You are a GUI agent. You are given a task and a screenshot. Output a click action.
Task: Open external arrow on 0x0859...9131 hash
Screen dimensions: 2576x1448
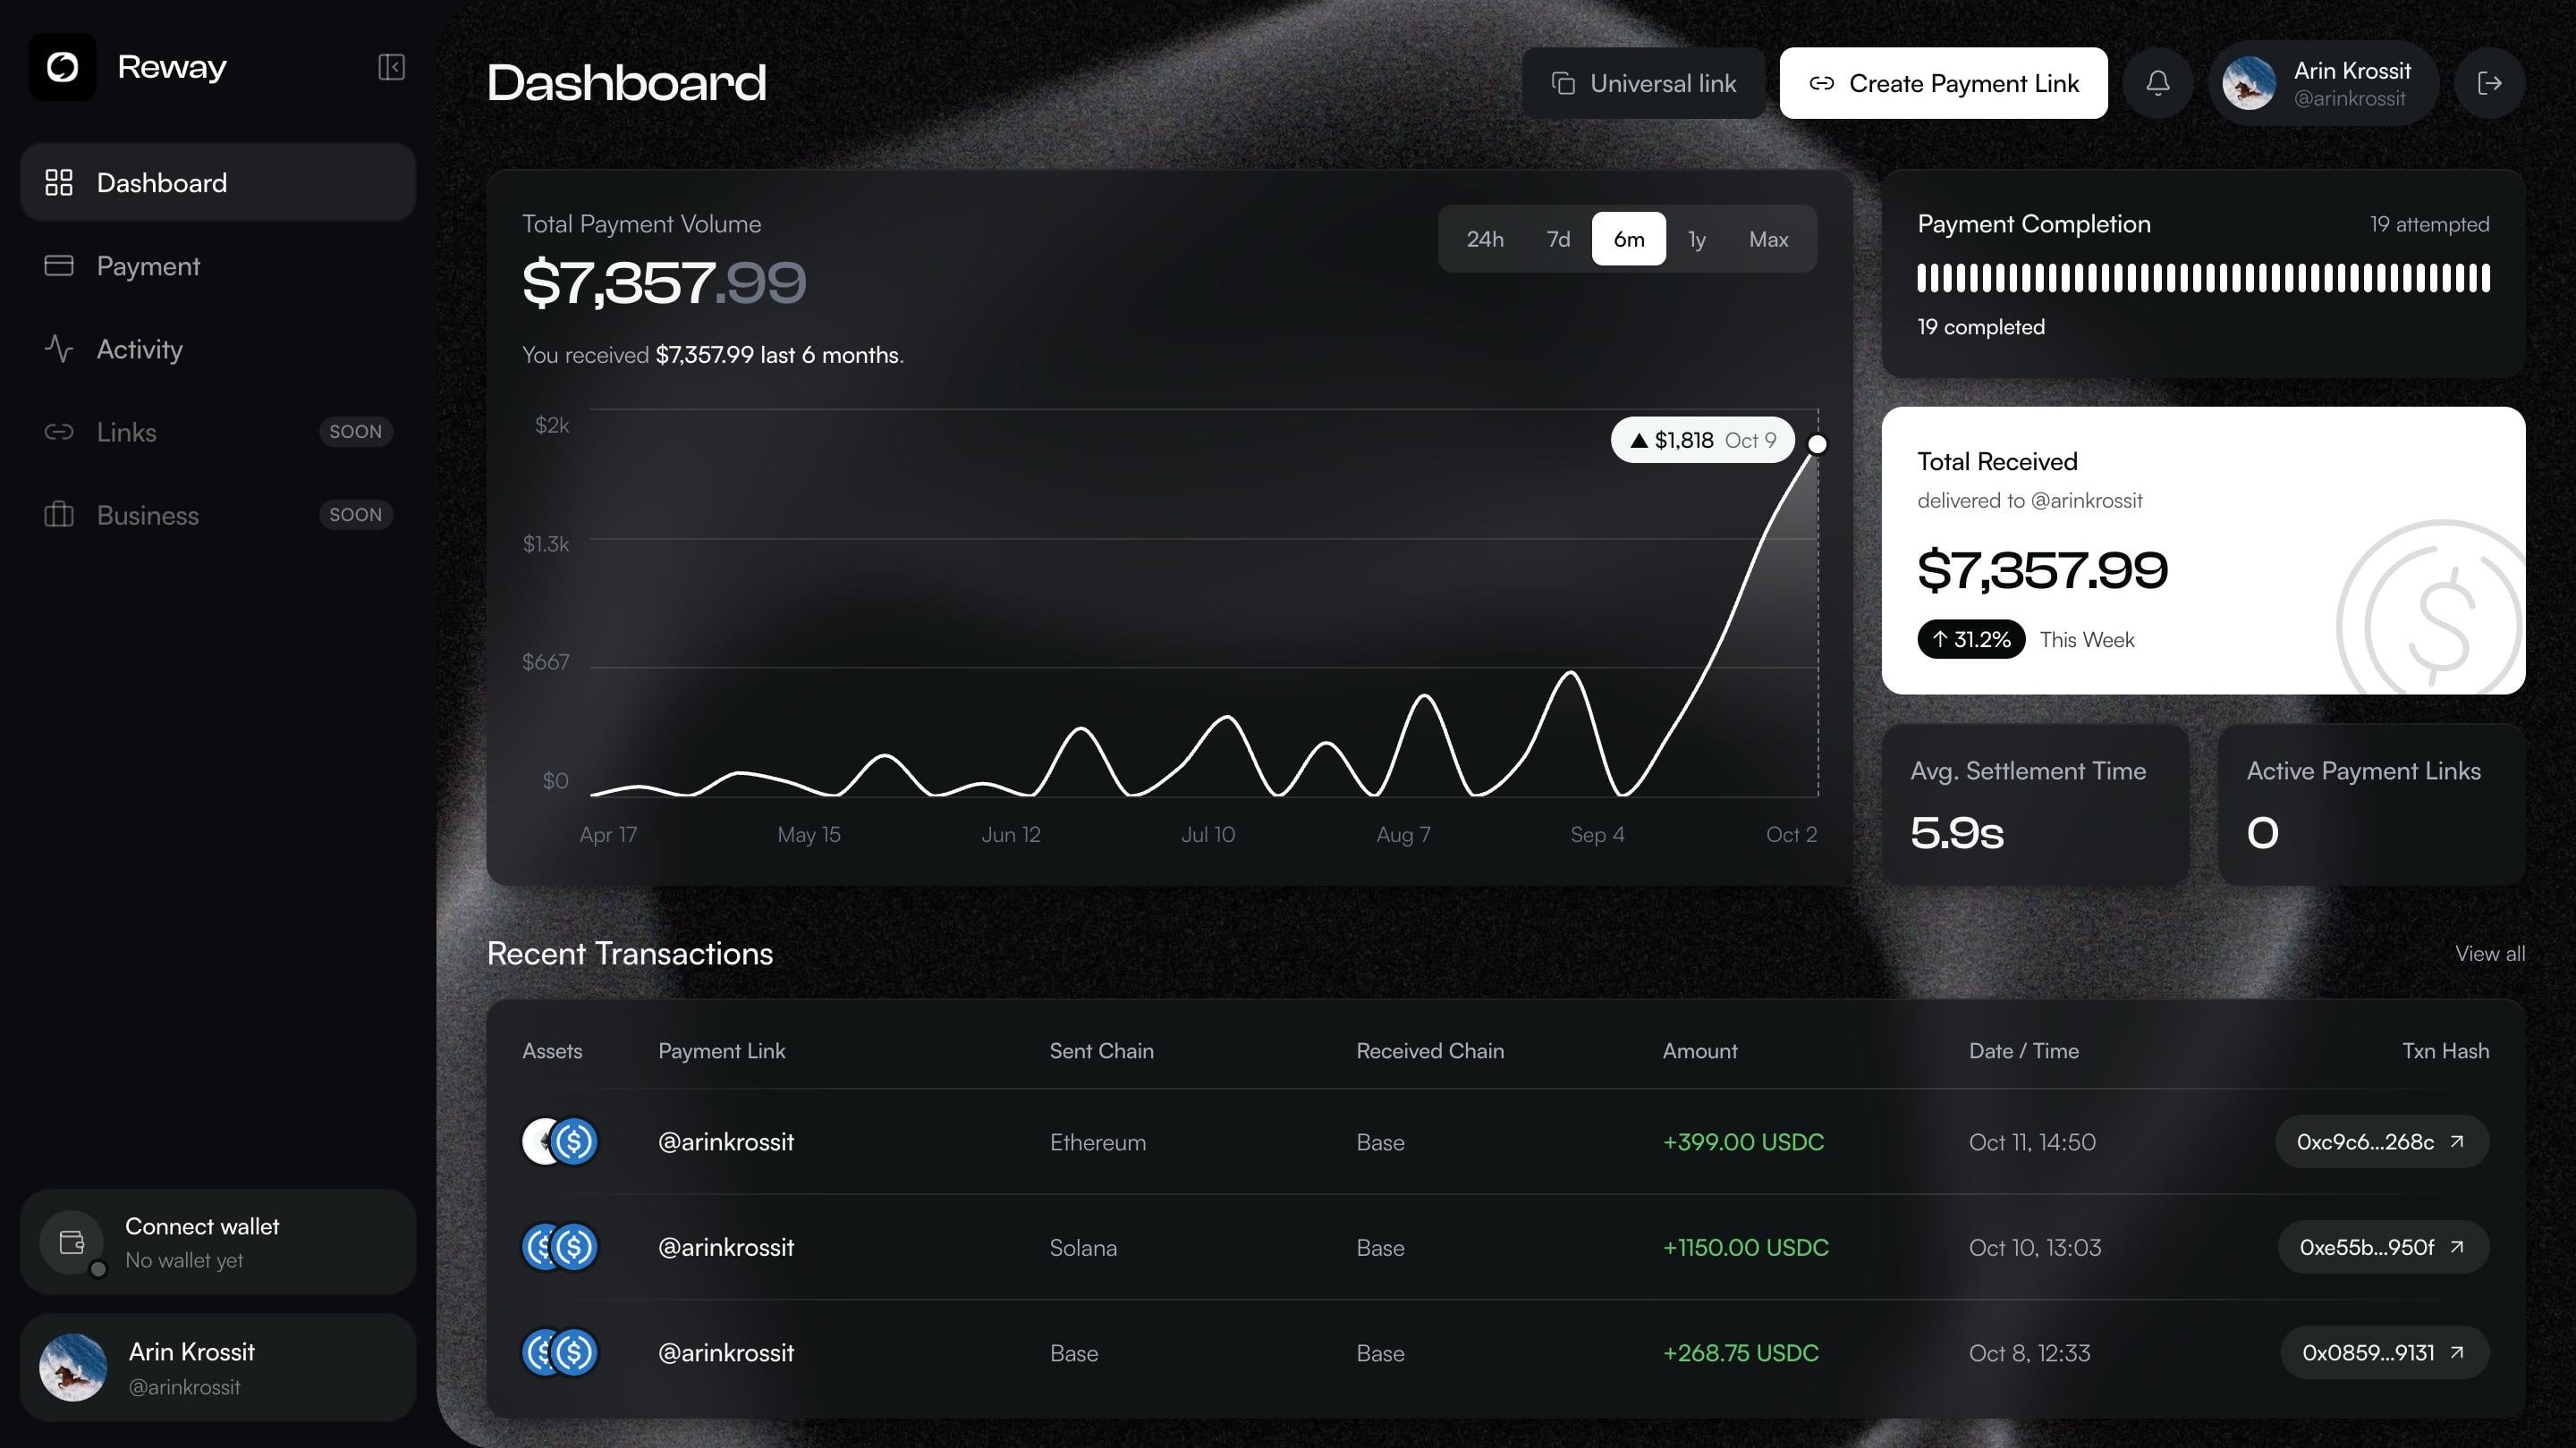click(x=2457, y=1352)
